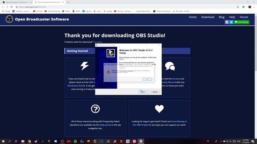Click the browser back arrow

tap(3, 7)
